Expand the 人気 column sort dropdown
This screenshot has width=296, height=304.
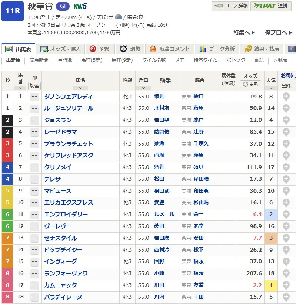click(271, 88)
